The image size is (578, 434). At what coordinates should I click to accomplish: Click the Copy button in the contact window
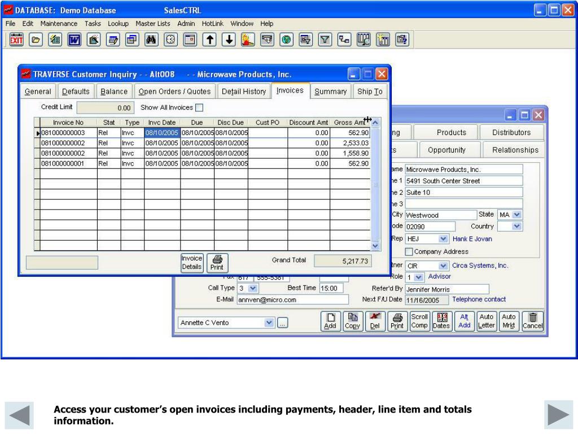[x=352, y=321]
